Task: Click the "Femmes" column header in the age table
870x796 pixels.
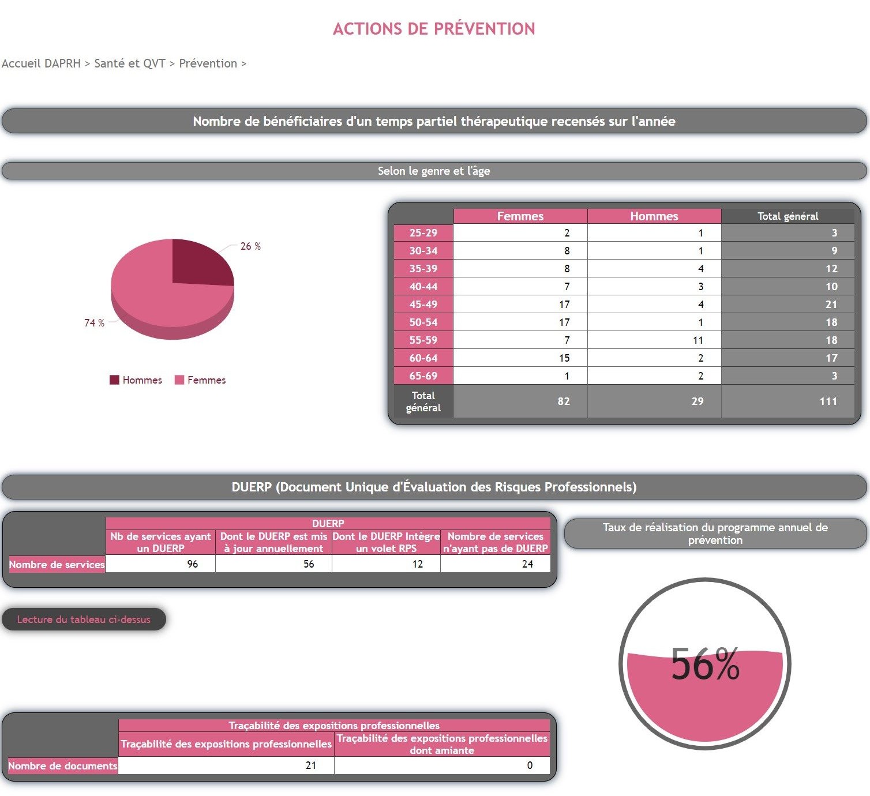Action: coord(520,216)
